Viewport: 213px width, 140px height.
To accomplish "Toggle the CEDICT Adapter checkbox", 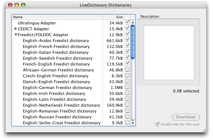I will (x=127, y=28).
